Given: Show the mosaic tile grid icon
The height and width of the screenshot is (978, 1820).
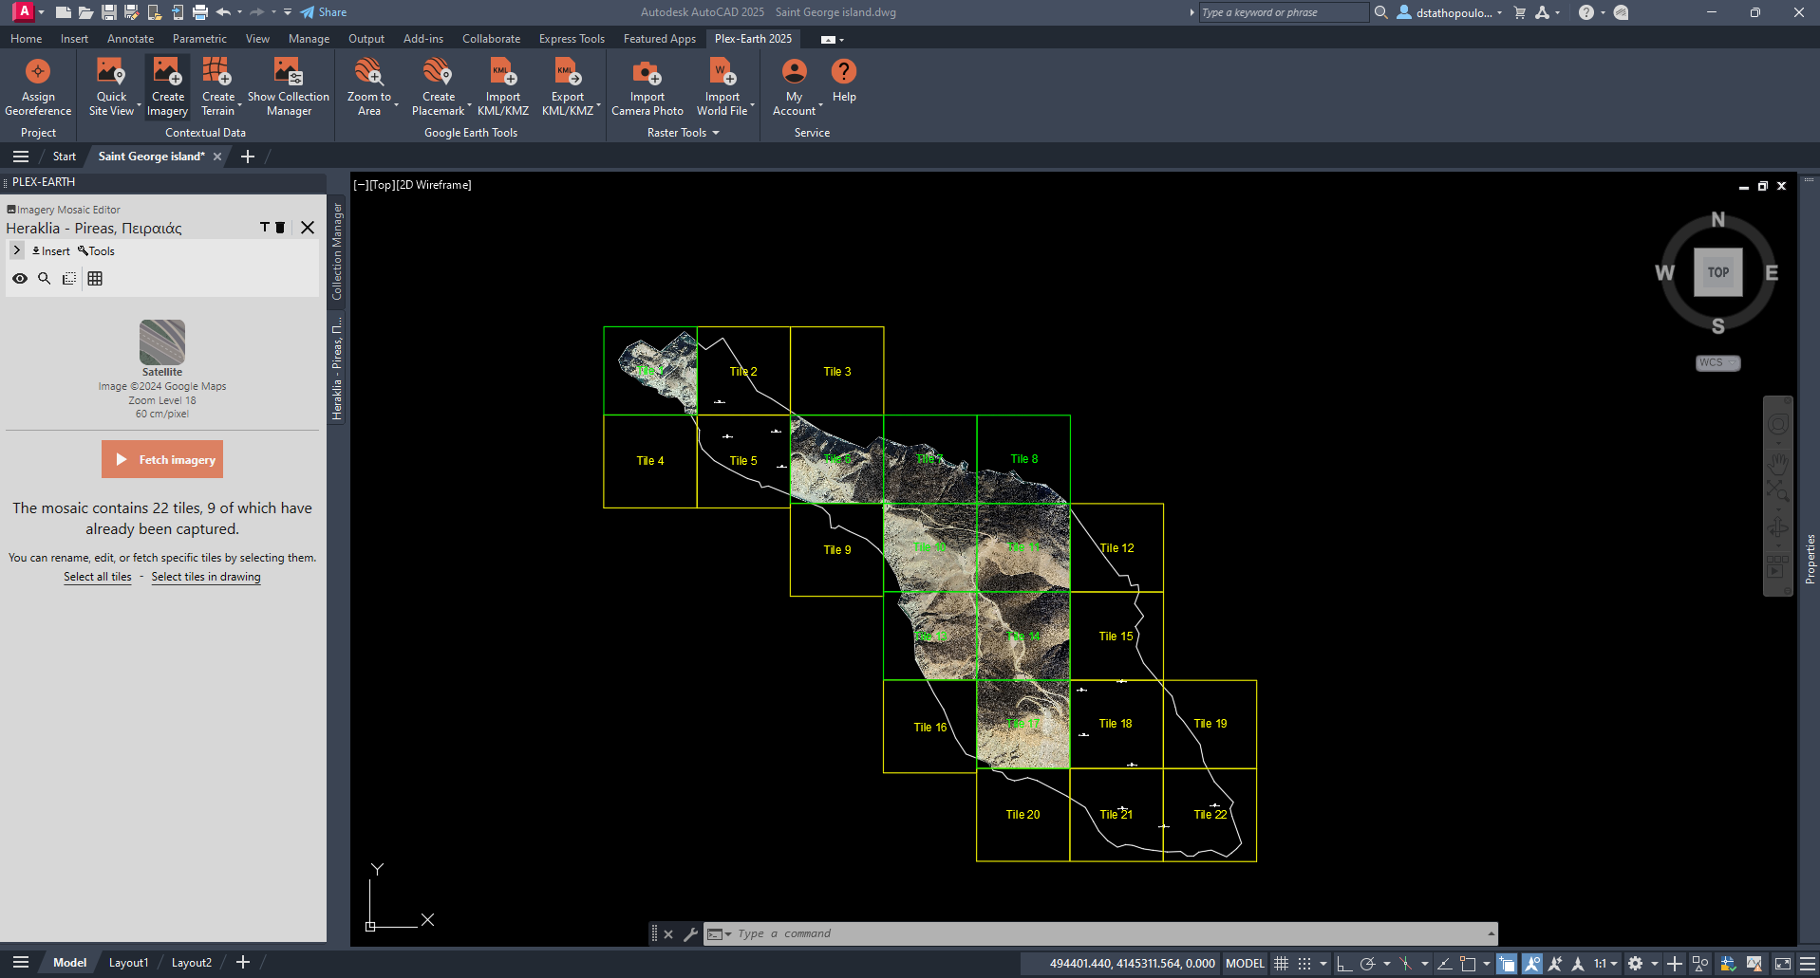Looking at the screenshot, I should tap(95, 278).
